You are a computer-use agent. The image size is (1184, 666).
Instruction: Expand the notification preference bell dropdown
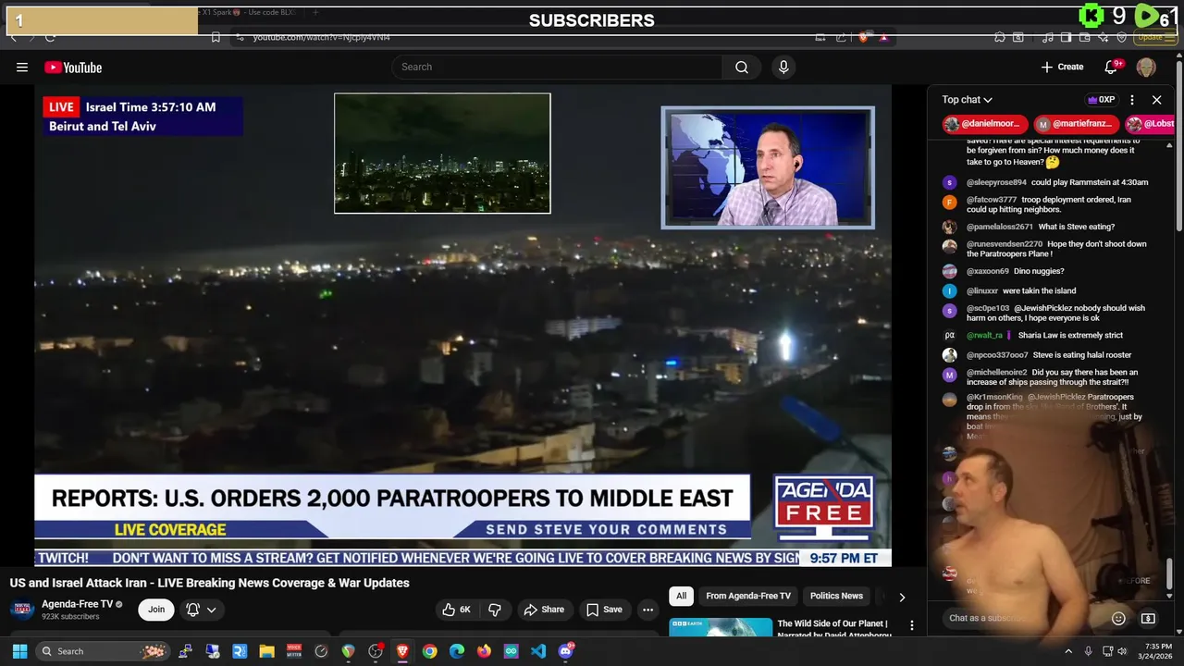click(x=202, y=610)
